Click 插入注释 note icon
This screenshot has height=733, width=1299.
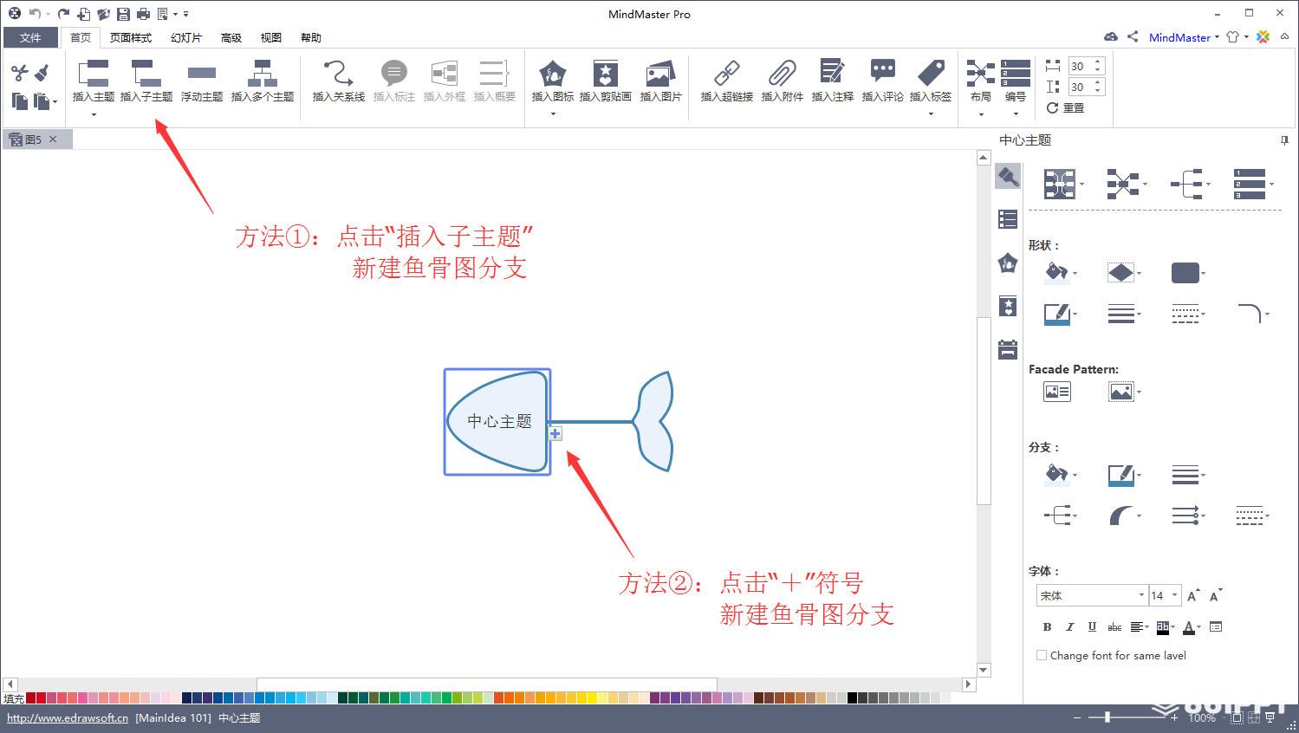[x=833, y=81]
